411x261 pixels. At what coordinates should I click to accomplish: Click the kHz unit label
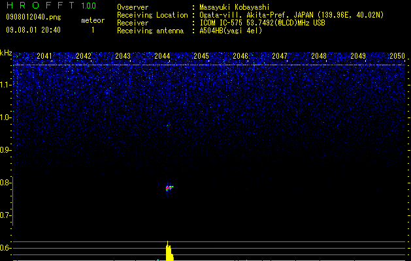pos(6,53)
